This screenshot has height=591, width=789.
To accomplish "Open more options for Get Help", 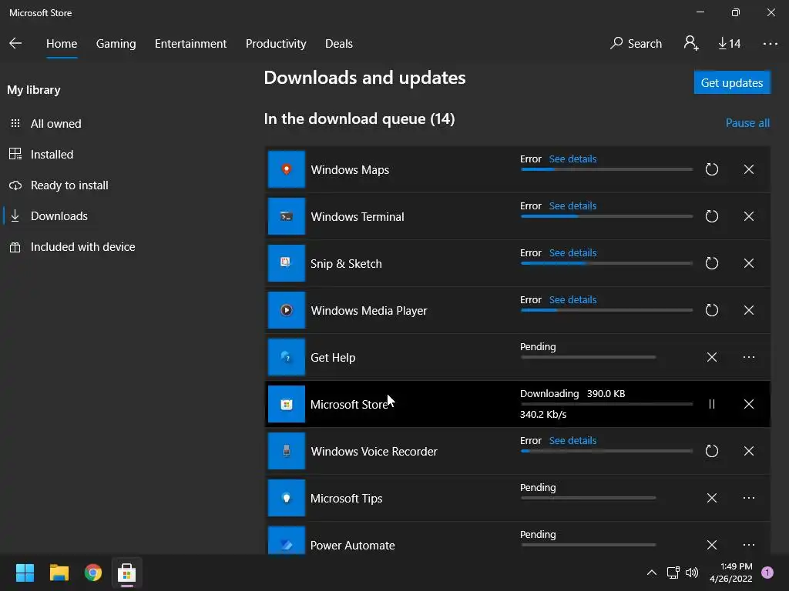I will click(x=749, y=357).
